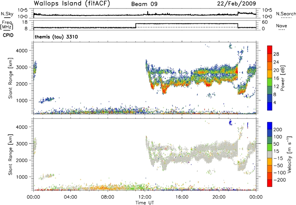Image resolution: width=296 pixels, height=205 pixels.
Task: Click the red top of power colorbar
Action: point(270,49)
